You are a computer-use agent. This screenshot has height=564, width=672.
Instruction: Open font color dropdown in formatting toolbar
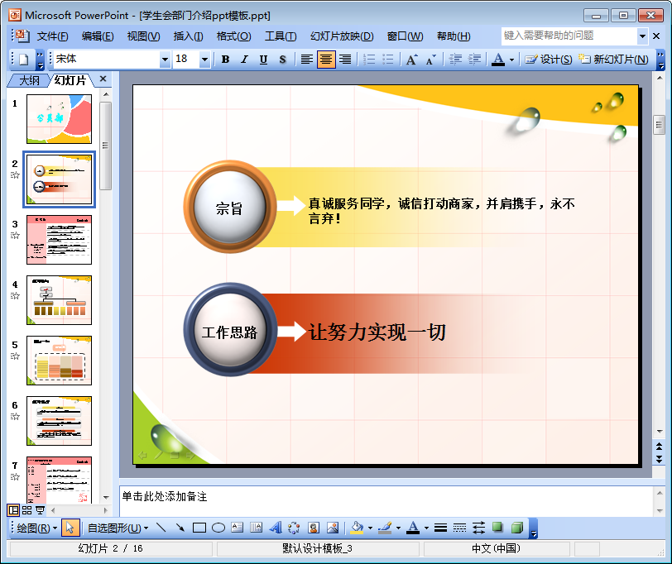point(511,60)
